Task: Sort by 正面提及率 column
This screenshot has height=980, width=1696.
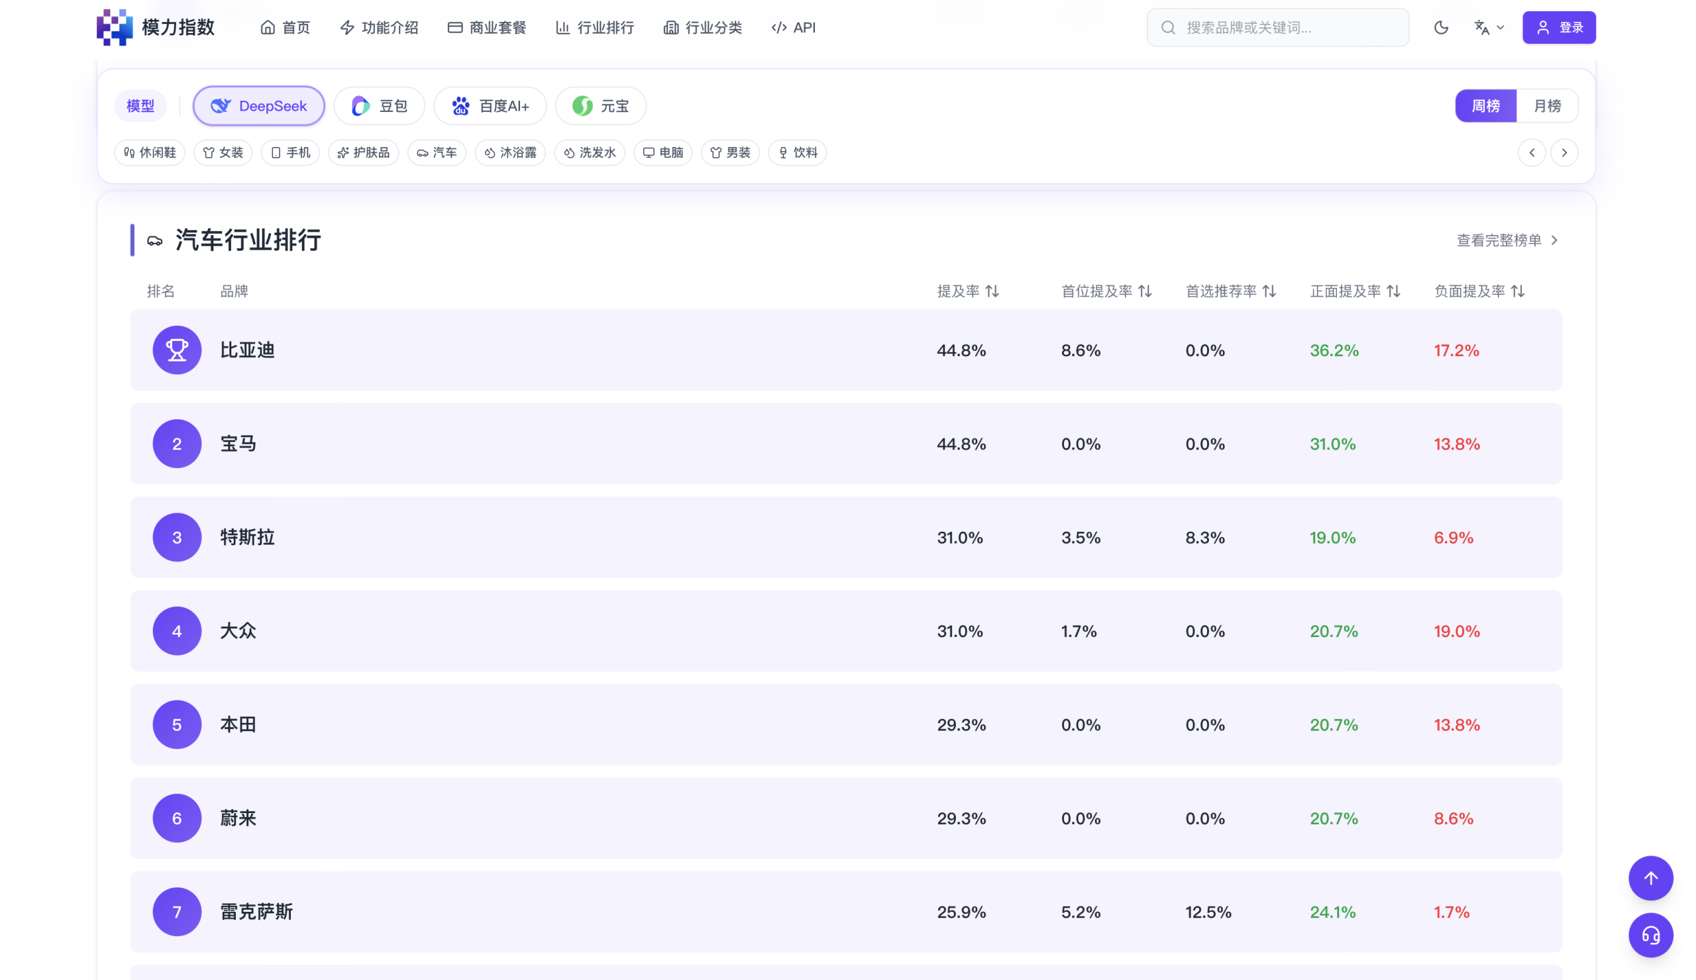Action: [x=1355, y=291]
